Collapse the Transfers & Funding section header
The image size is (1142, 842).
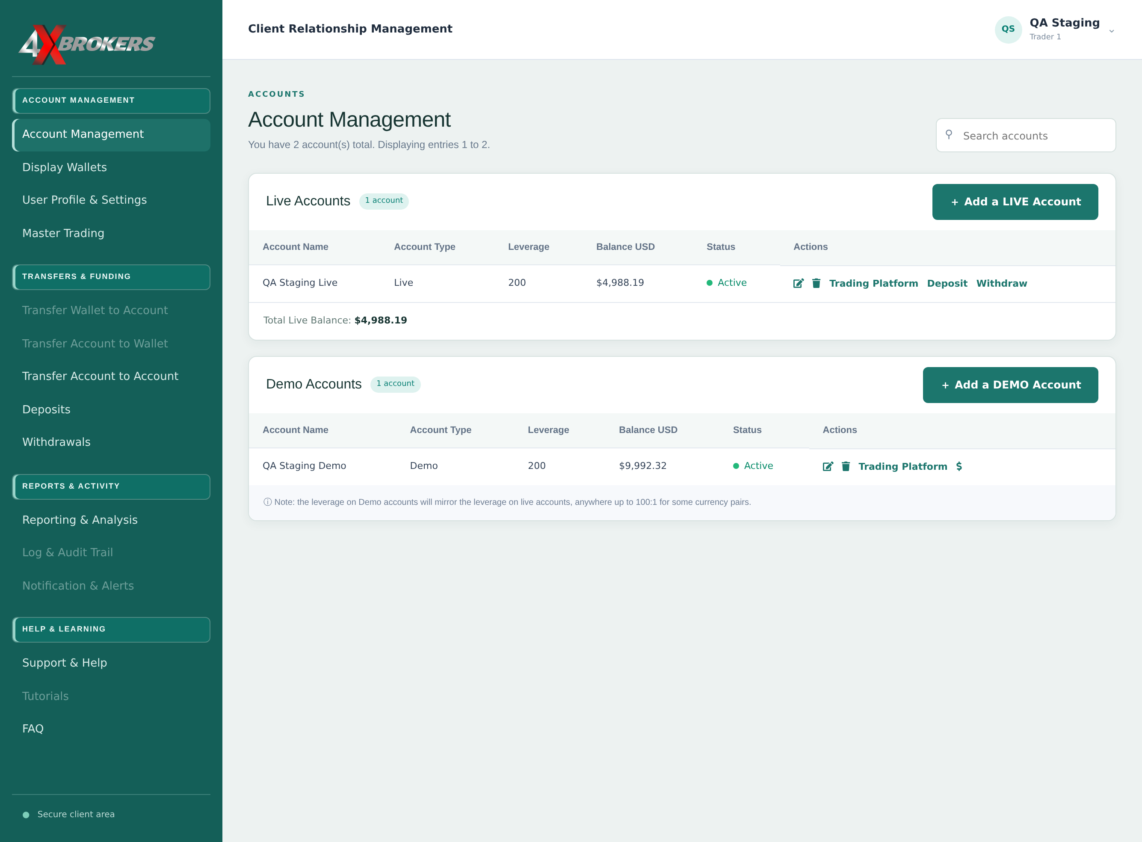pos(111,277)
